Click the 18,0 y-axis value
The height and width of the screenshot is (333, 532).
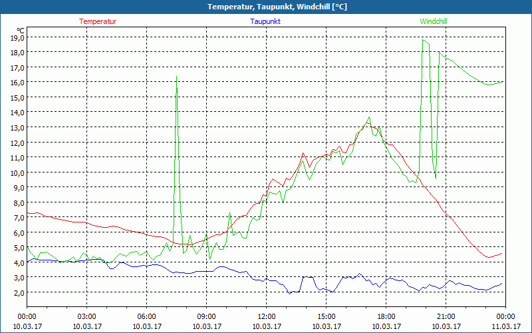pos(18,53)
